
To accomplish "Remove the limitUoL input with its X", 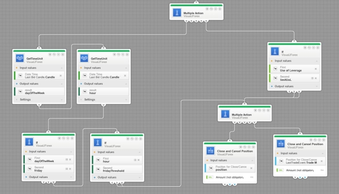I will (x=316, y=78).
